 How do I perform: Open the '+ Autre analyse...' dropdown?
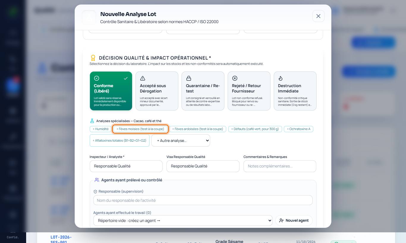[181, 140]
